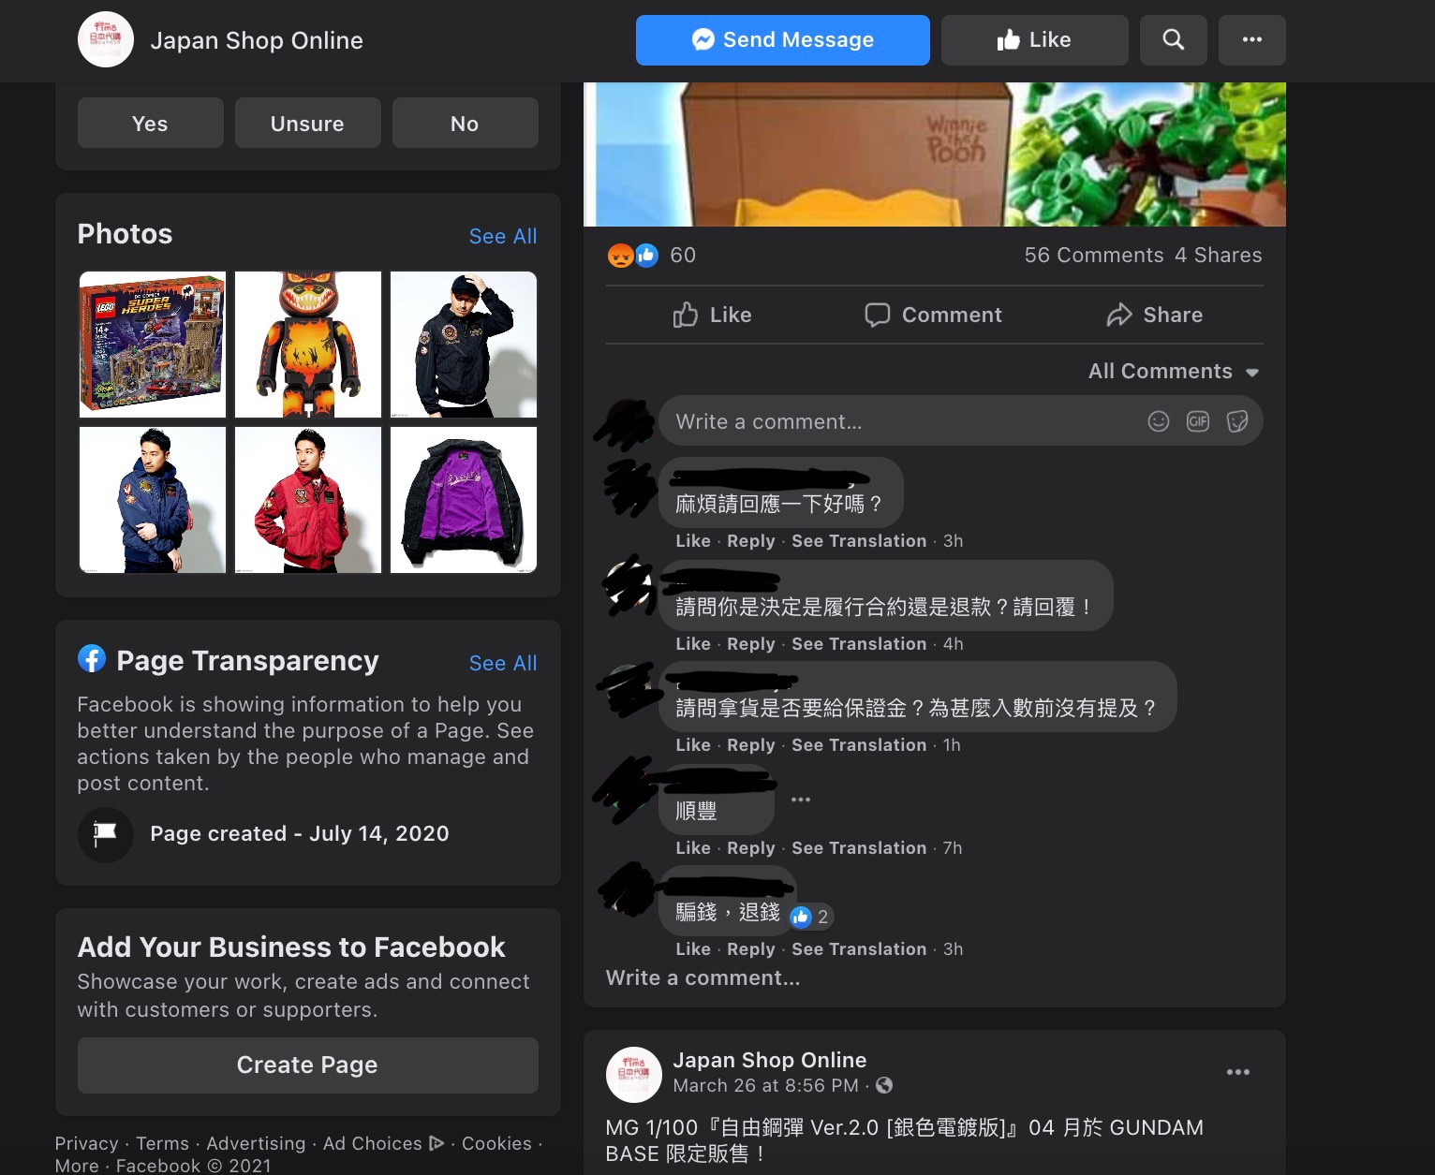Open the emoji picker in comment box
The height and width of the screenshot is (1175, 1435).
click(x=1159, y=421)
